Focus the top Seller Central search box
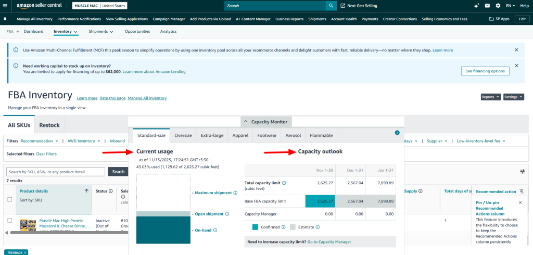 (x=275, y=6)
